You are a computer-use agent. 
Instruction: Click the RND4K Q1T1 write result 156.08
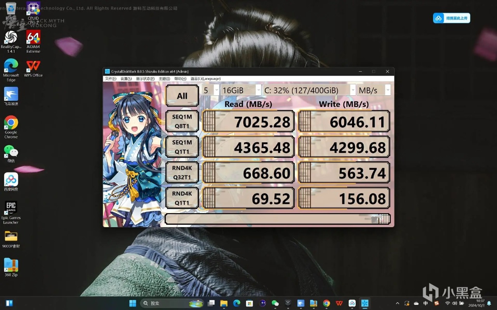pos(344,198)
